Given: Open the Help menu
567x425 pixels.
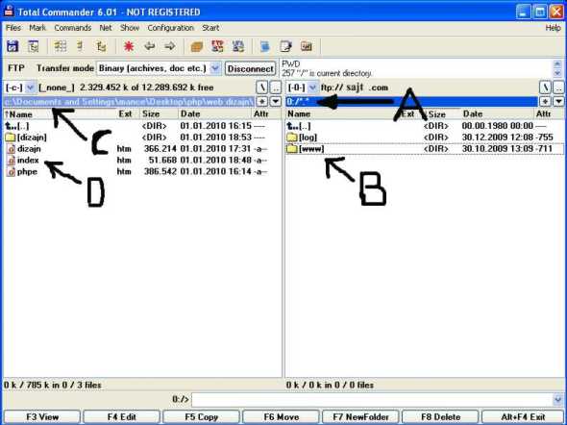Looking at the screenshot, I should click(554, 28).
